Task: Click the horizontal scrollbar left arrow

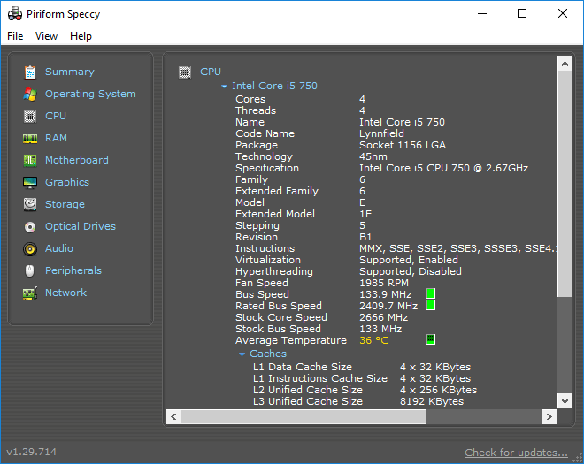Action: tap(173, 417)
